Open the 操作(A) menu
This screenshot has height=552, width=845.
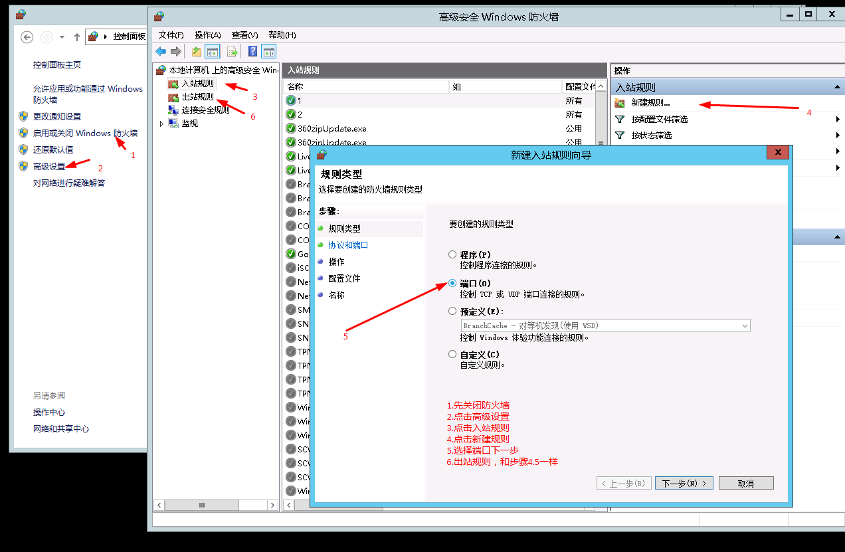point(208,35)
